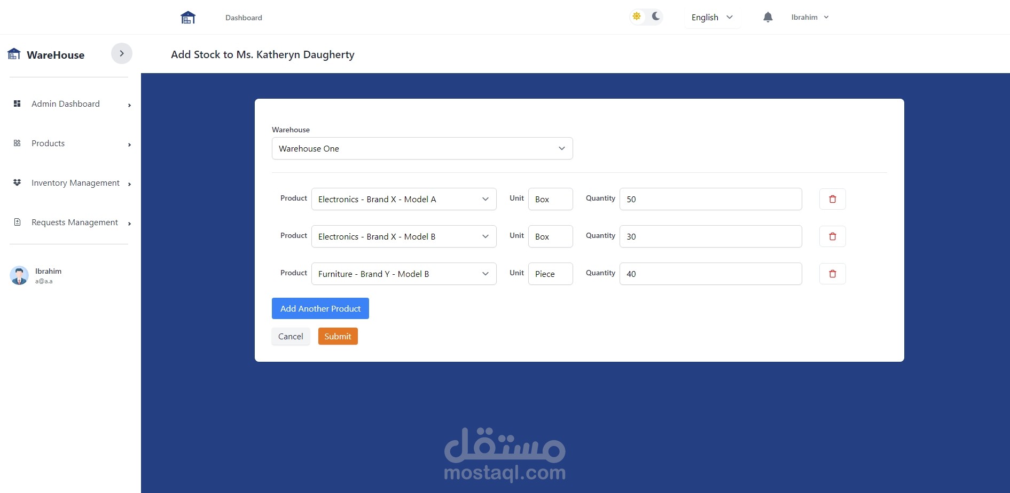Expand the Ibrahim account menu

(810, 17)
